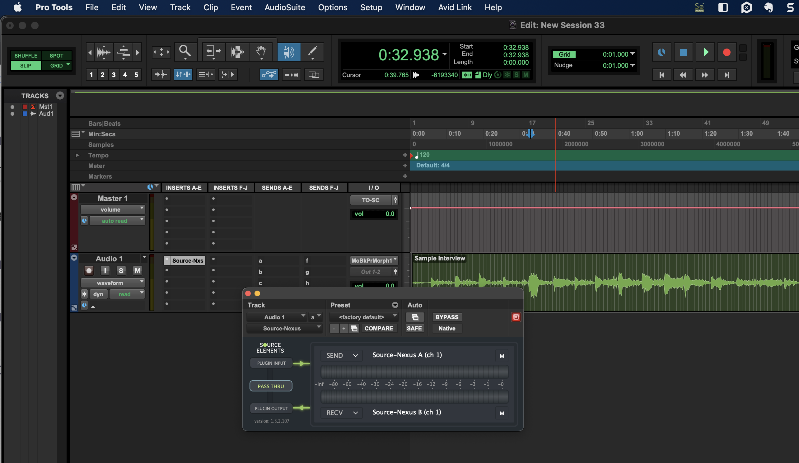Select the Grabber hand tool
The height and width of the screenshot is (463, 799).
(261, 52)
